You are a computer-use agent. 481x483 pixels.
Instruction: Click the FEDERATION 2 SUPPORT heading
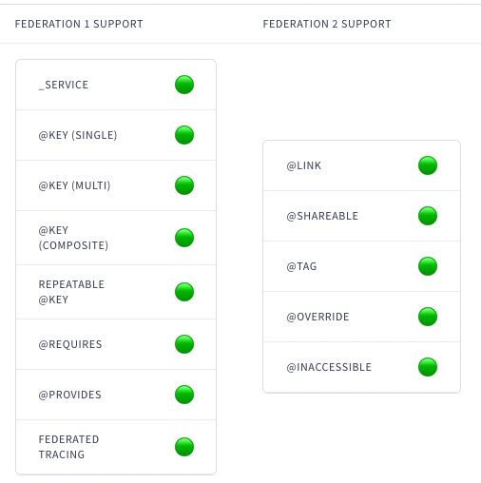(x=327, y=24)
